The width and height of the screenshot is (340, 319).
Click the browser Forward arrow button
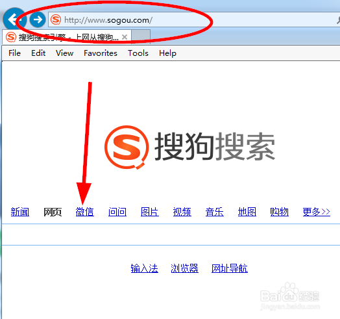click(38, 19)
